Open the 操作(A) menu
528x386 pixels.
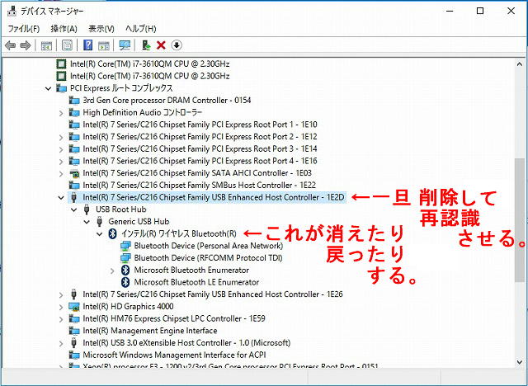[64, 29]
